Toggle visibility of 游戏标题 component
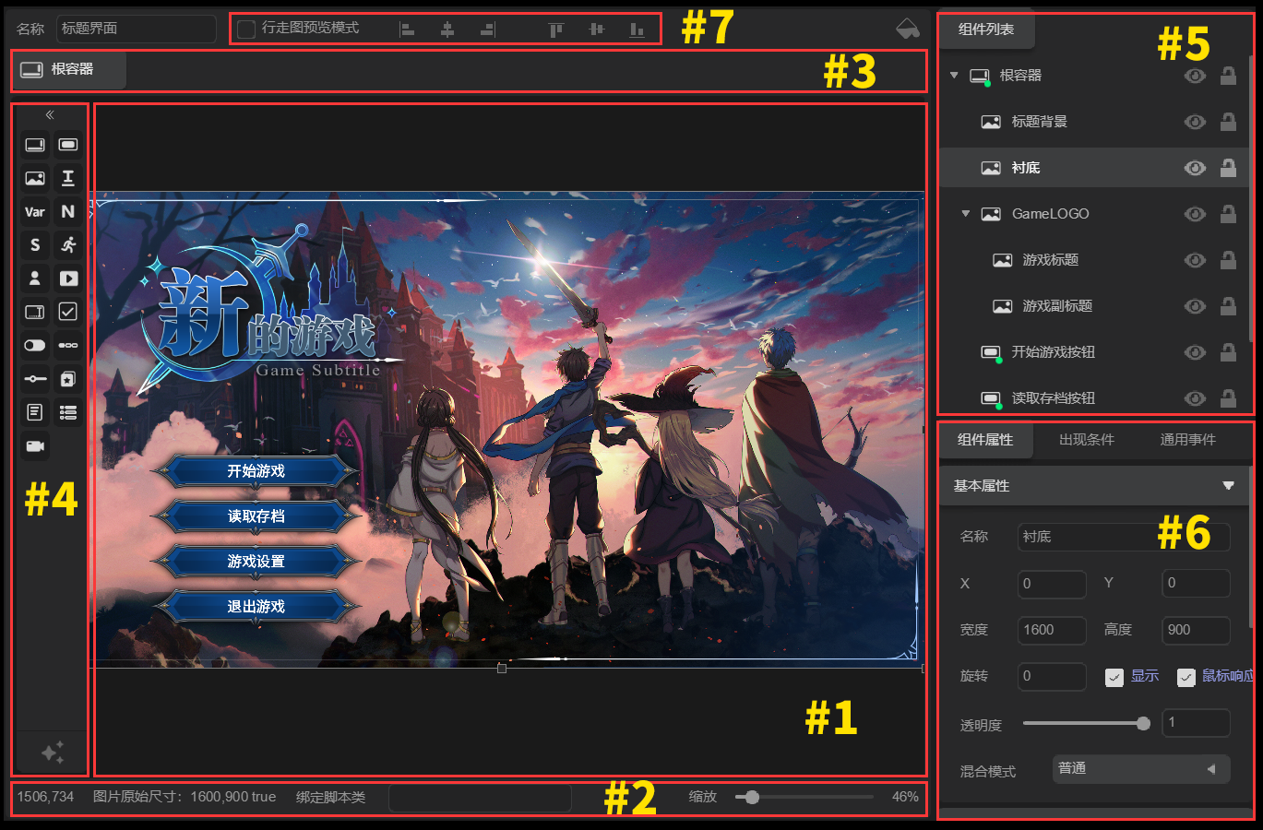 tap(1195, 260)
